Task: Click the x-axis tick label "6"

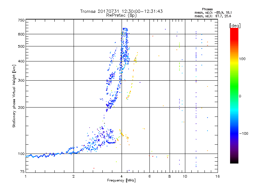Action: (x=149, y=176)
